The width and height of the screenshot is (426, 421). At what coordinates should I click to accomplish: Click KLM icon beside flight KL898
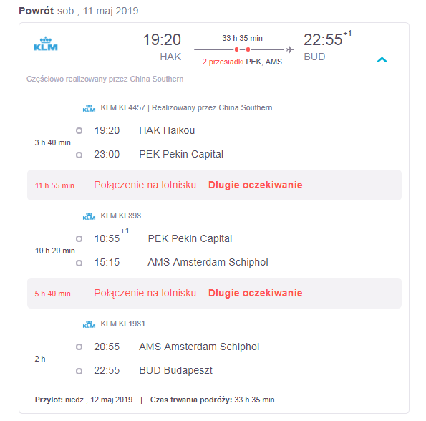click(x=89, y=216)
